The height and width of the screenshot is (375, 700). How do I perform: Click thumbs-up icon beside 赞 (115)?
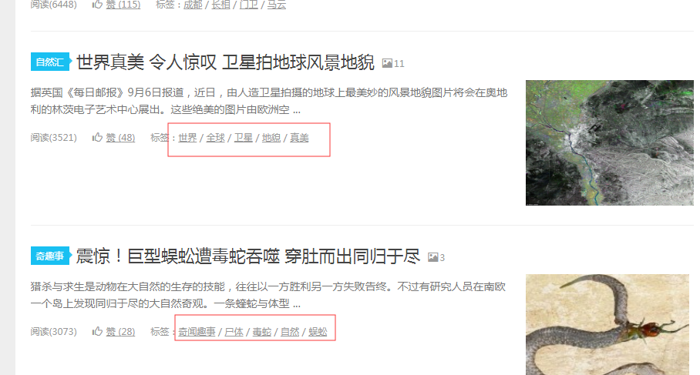coord(97,5)
